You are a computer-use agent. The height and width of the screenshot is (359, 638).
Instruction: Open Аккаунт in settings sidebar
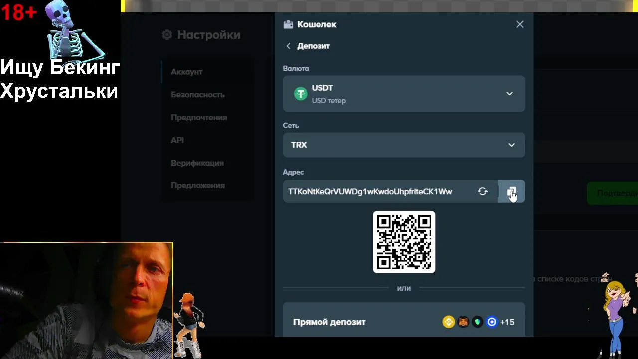click(x=186, y=72)
